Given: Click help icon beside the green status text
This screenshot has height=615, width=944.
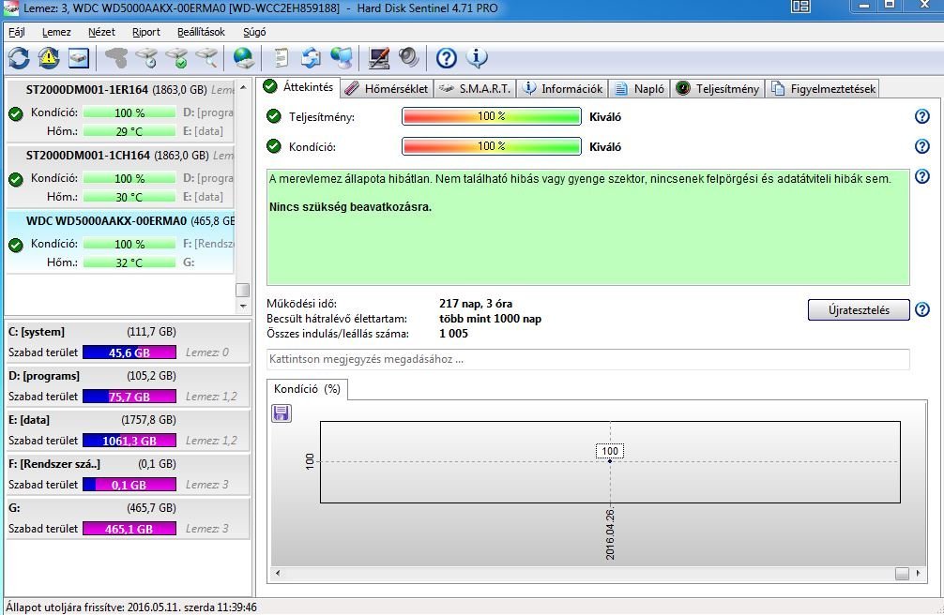Looking at the screenshot, I should (x=921, y=176).
